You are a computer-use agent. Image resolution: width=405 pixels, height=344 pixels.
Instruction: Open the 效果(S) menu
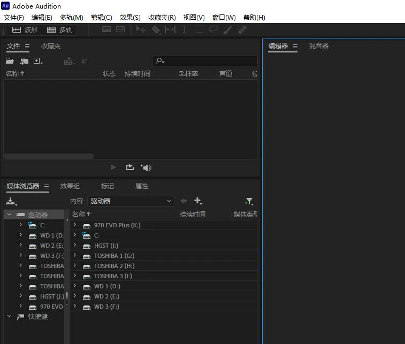pyautogui.click(x=130, y=18)
